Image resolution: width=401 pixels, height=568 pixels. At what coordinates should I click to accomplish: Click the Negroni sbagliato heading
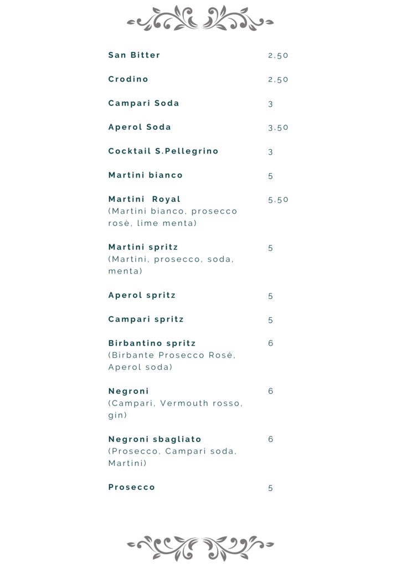tap(155, 439)
